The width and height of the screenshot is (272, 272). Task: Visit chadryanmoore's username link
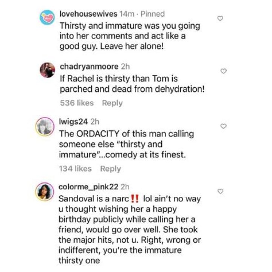coord(89,67)
